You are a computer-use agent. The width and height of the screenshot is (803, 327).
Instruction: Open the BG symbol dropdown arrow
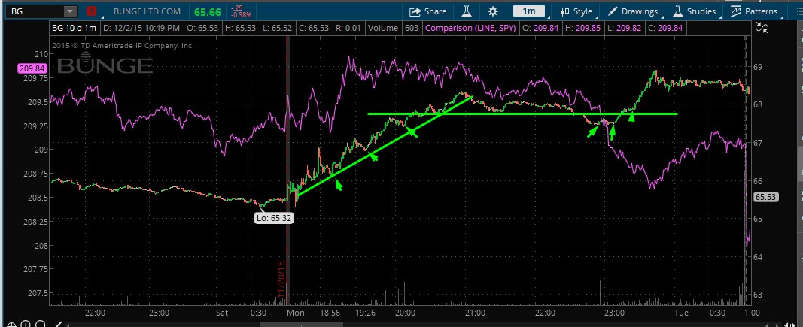coord(70,11)
